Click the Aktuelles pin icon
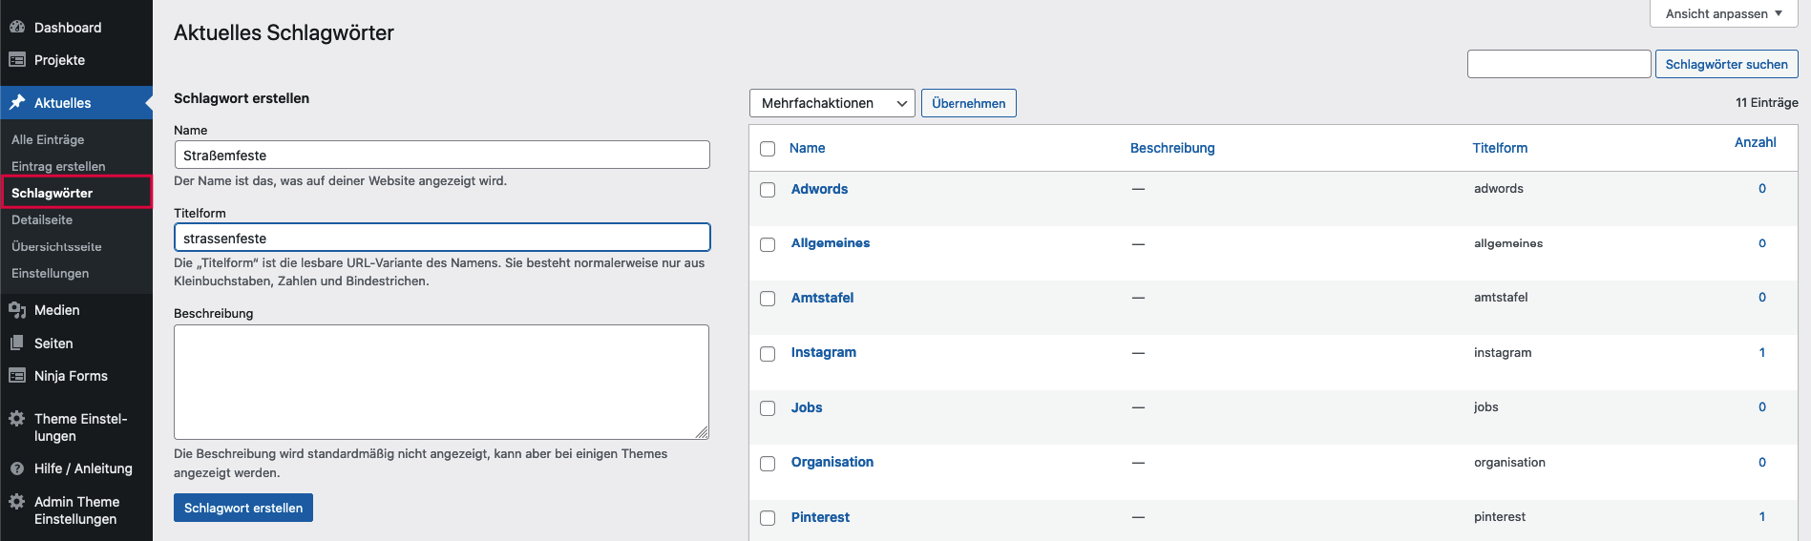Screen dimensions: 1811x541 pos(17,103)
